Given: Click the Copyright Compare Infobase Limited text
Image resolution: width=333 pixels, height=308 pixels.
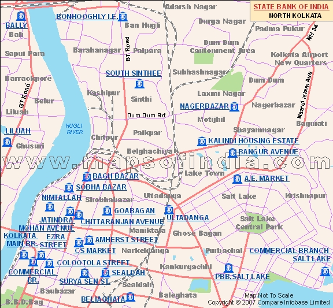Looking at the screenshot, I should pyautogui.click(x=269, y=302).
